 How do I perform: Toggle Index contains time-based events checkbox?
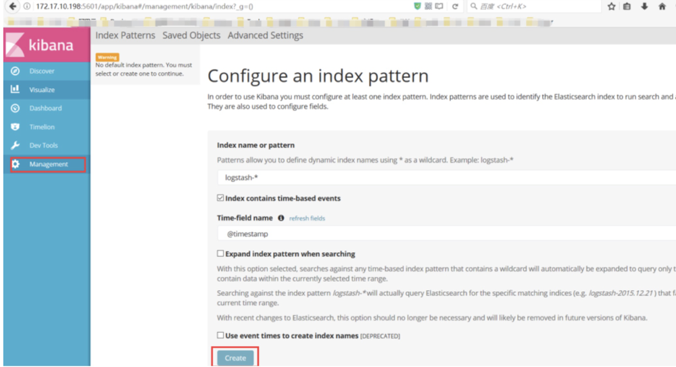pos(220,198)
